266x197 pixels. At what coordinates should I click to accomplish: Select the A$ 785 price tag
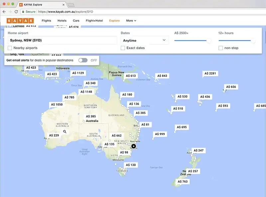[69, 97]
